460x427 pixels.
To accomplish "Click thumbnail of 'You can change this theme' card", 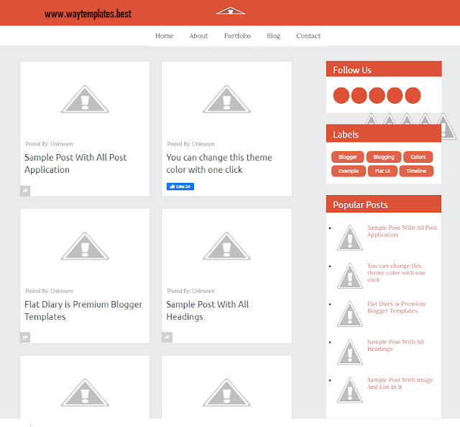I will tap(227, 99).
